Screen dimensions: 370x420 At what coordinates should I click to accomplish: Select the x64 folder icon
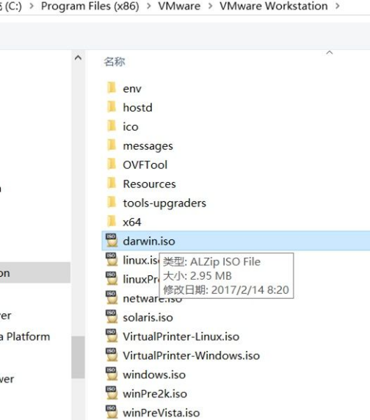coord(112,222)
